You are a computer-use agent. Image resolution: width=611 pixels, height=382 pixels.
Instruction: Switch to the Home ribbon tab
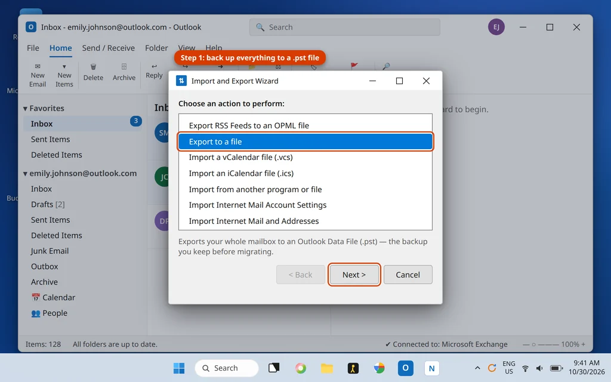pos(60,48)
